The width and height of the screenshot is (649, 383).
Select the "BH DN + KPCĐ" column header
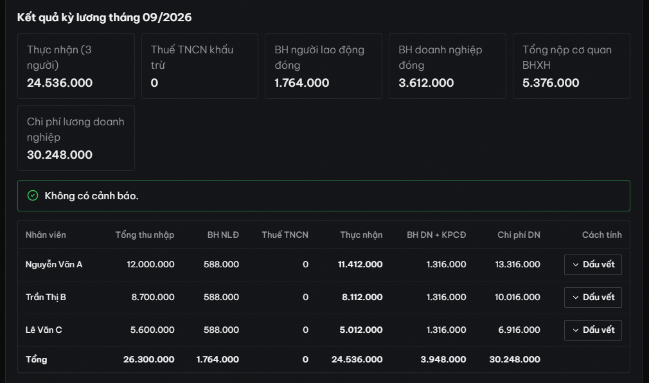pyautogui.click(x=436, y=235)
